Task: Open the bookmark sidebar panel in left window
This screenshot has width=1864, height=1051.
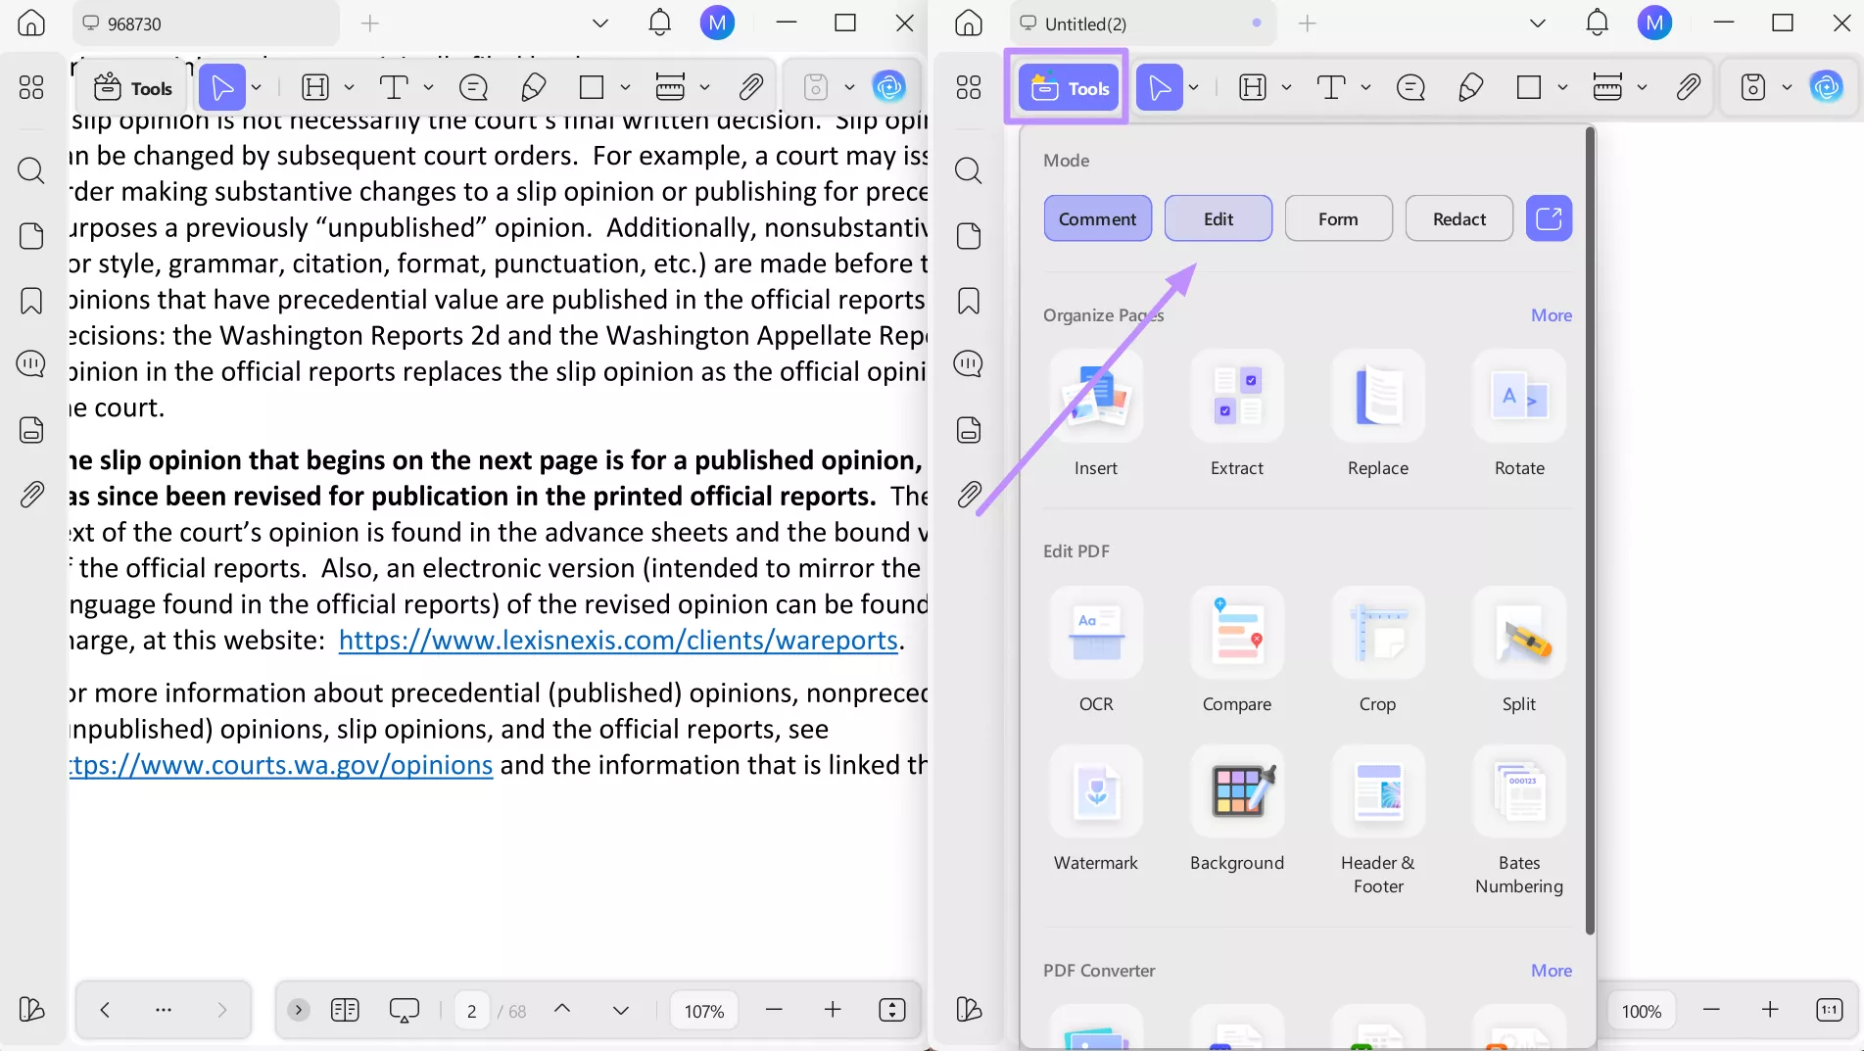Action: [31, 301]
